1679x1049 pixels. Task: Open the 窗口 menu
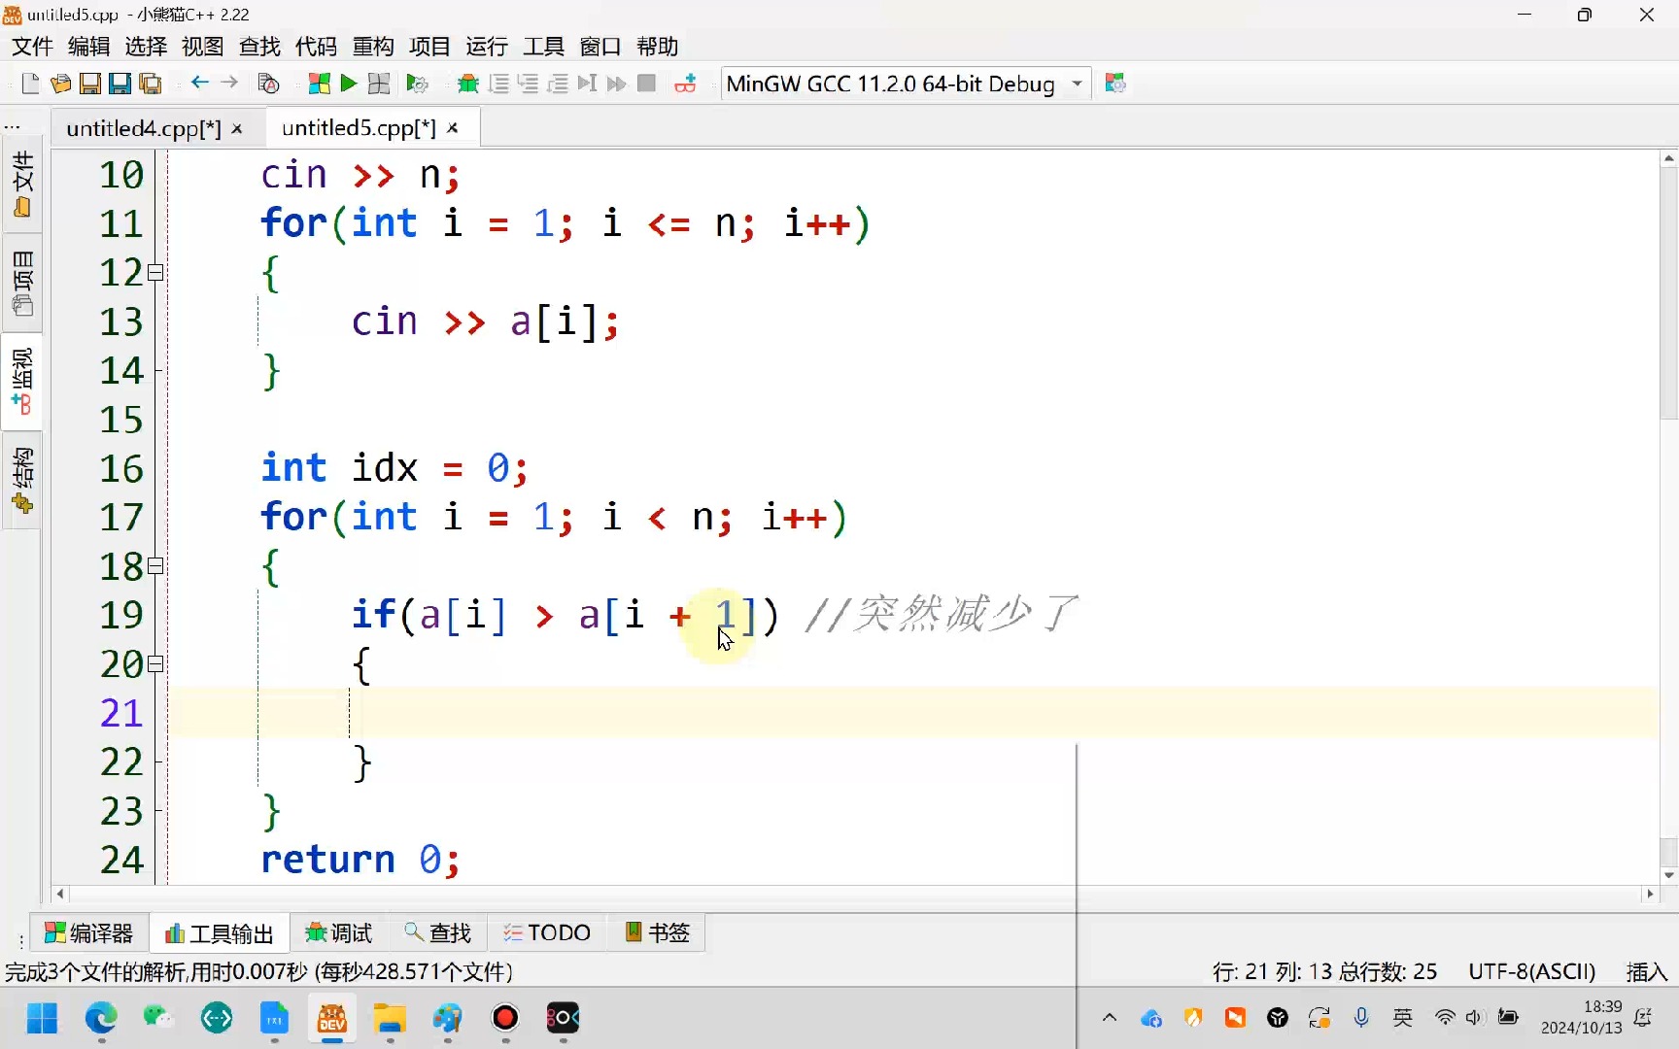[600, 47]
